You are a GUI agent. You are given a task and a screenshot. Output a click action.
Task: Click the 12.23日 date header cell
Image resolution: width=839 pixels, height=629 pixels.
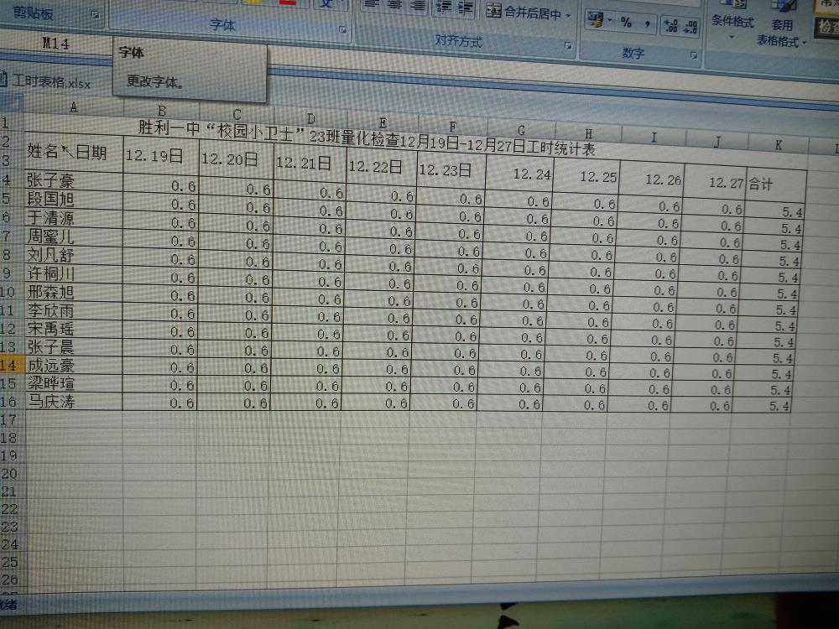pyautogui.click(x=451, y=170)
